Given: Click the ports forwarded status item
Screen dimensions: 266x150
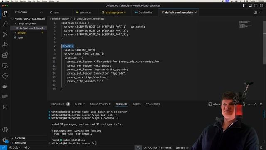Looking at the screenshot, I should (27, 147).
